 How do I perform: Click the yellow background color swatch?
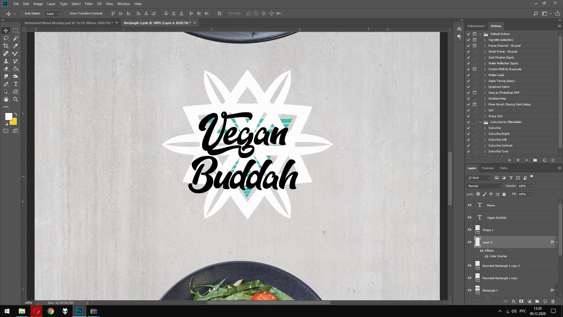[14, 122]
